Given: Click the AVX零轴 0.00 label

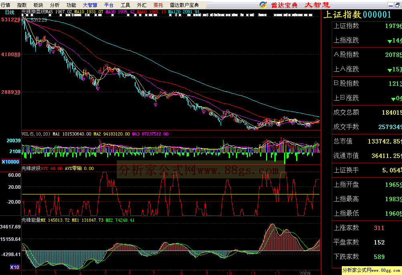Looking at the screenshot, I should (79, 168).
